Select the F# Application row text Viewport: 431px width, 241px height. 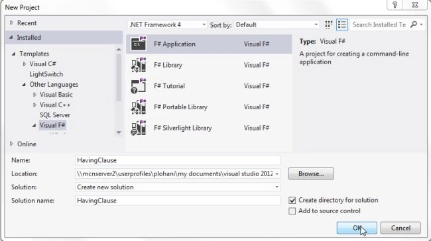(x=174, y=44)
